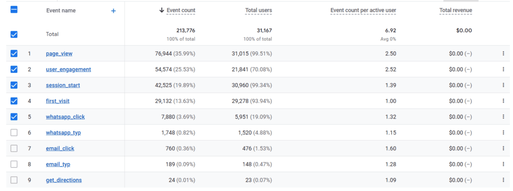Open the three-dot menu for session_start row
This screenshot has height=191, width=513.
tap(503, 85)
